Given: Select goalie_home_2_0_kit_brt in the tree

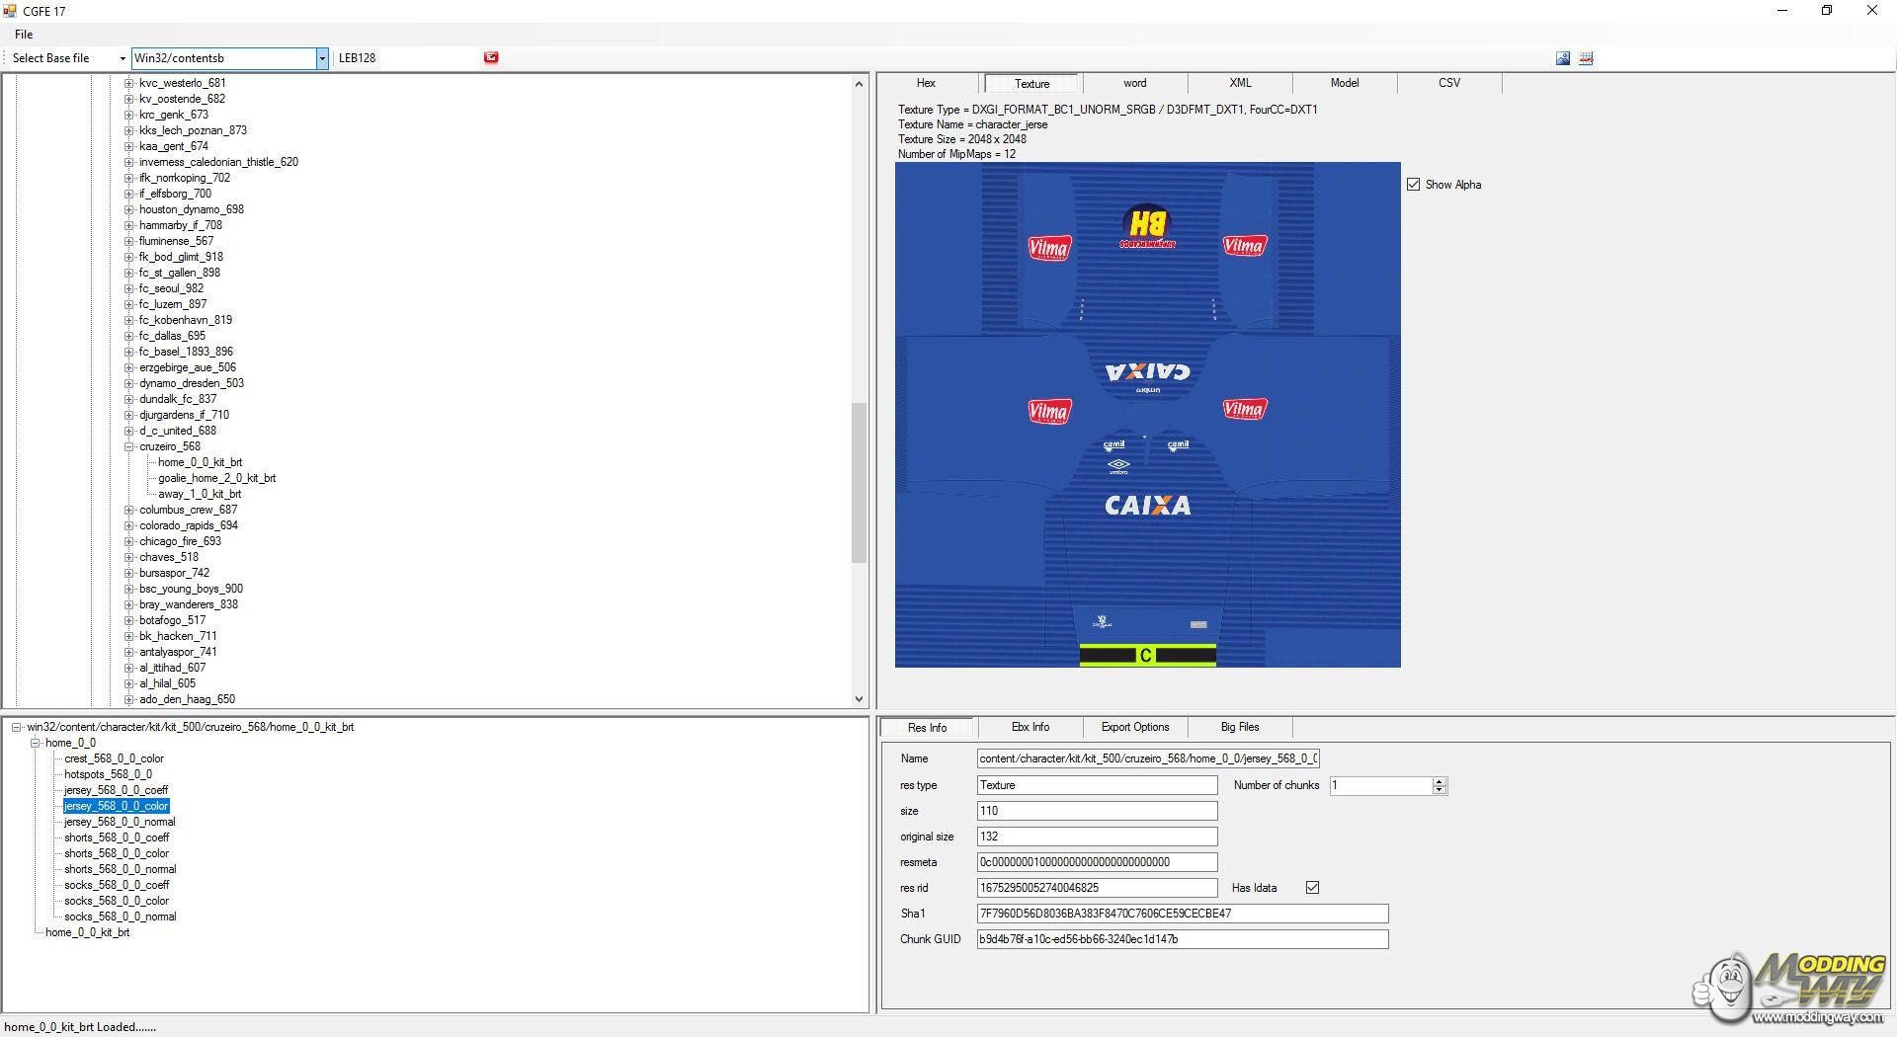Looking at the screenshot, I should [x=216, y=478].
